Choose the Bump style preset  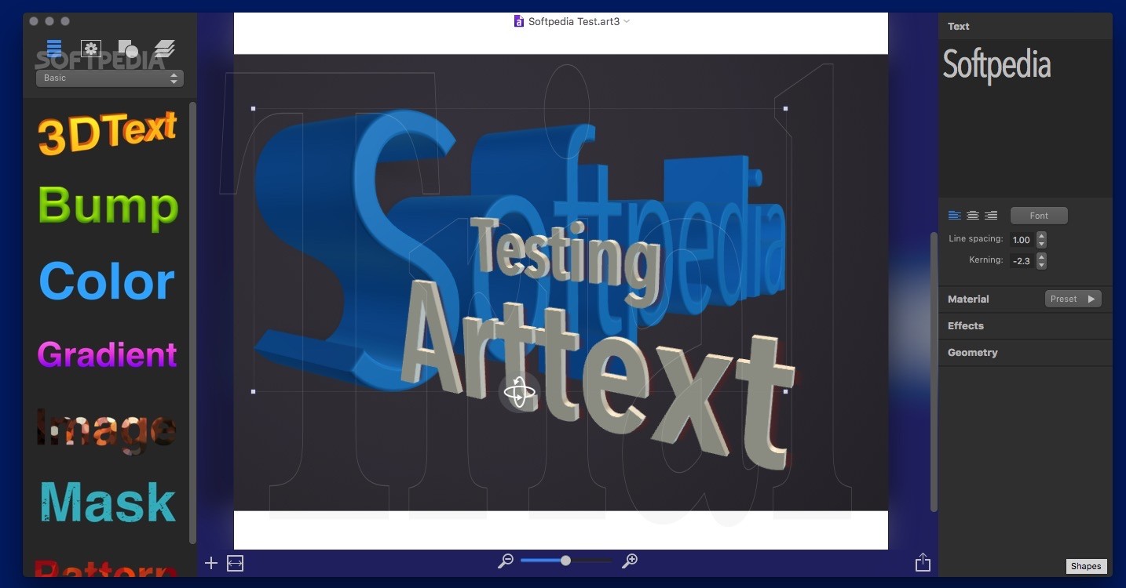click(108, 207)
